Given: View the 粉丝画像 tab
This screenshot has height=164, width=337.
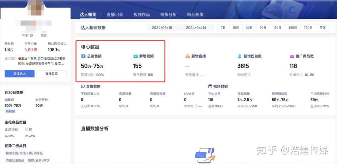Looking at the screenshot, I should (195, 15).
